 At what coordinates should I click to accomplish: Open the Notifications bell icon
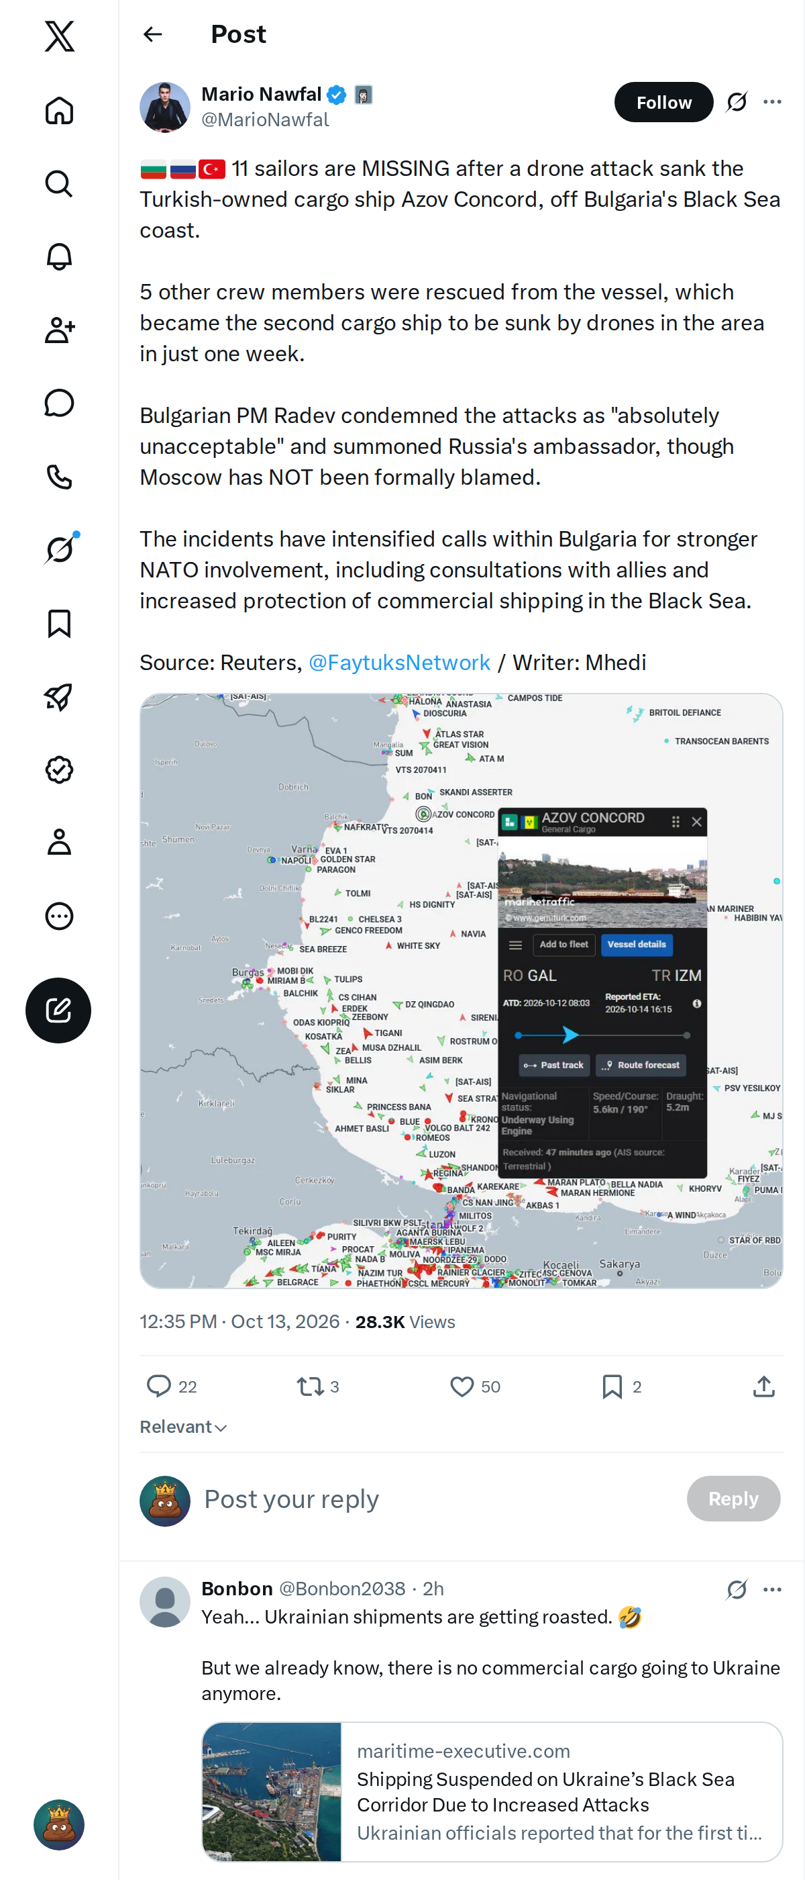[x=59, y=257]
